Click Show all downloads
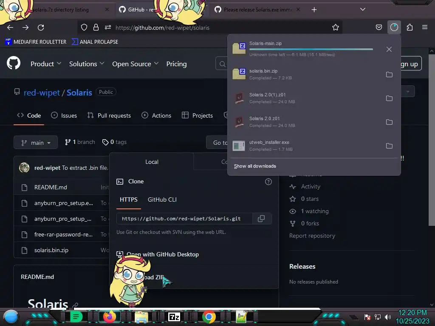 pyautogui.click(x=255, y=166)
